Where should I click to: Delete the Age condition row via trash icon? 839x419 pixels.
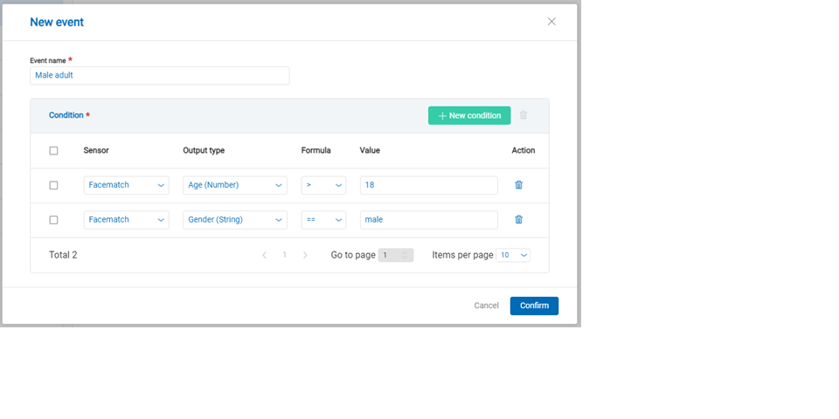[518, 185]
